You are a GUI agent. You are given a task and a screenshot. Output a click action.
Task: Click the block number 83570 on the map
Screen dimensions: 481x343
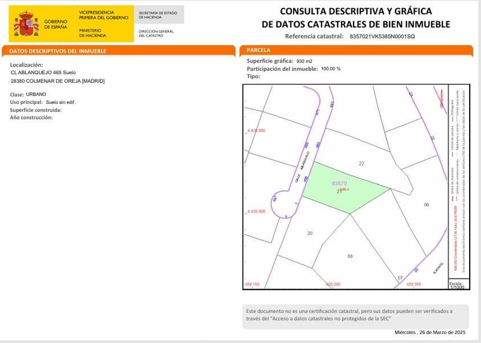(339, 183)
